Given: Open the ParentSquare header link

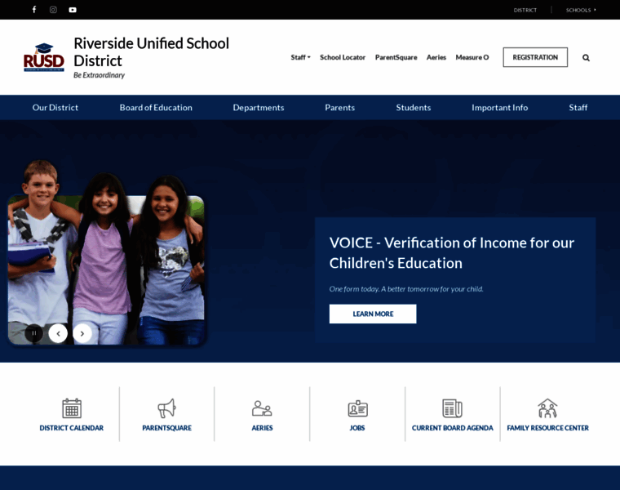Looking at the screenshot, I should 396,57.
